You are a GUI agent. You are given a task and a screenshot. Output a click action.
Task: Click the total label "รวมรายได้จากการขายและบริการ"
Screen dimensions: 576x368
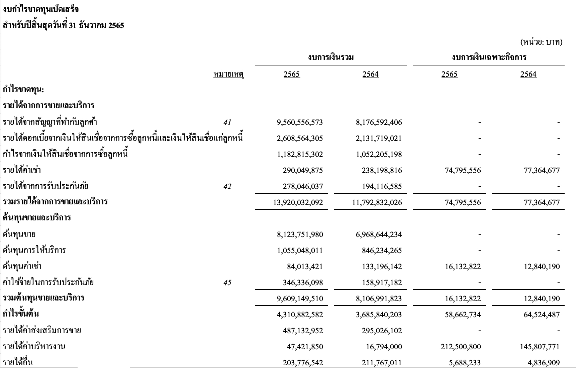point(55,202)
